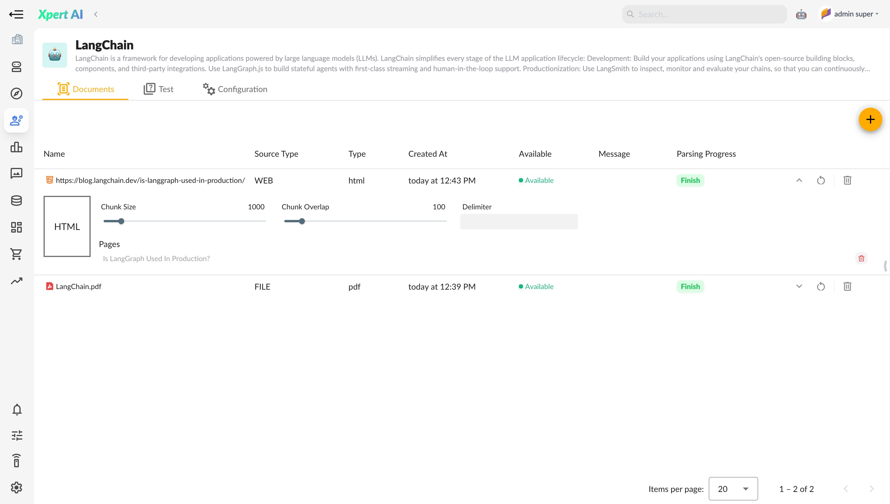The image size is (890, 504).
Task: Open the database icon in sidebar
Action: pos(17,201)
